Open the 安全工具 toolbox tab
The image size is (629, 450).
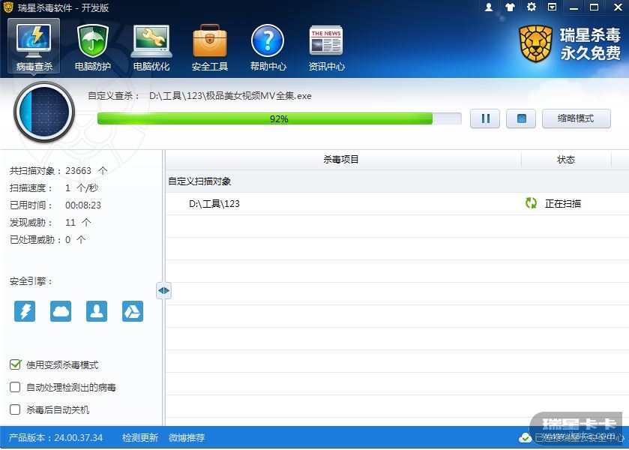click(x=209, y=47)
